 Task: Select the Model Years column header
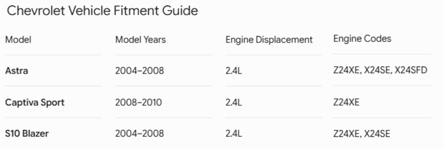pos(141,40)
